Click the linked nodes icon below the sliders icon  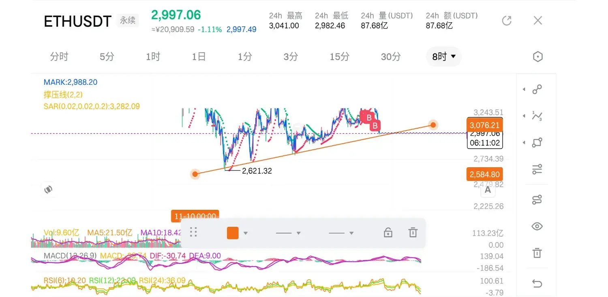pyautogui.click(x=537, y=200)
